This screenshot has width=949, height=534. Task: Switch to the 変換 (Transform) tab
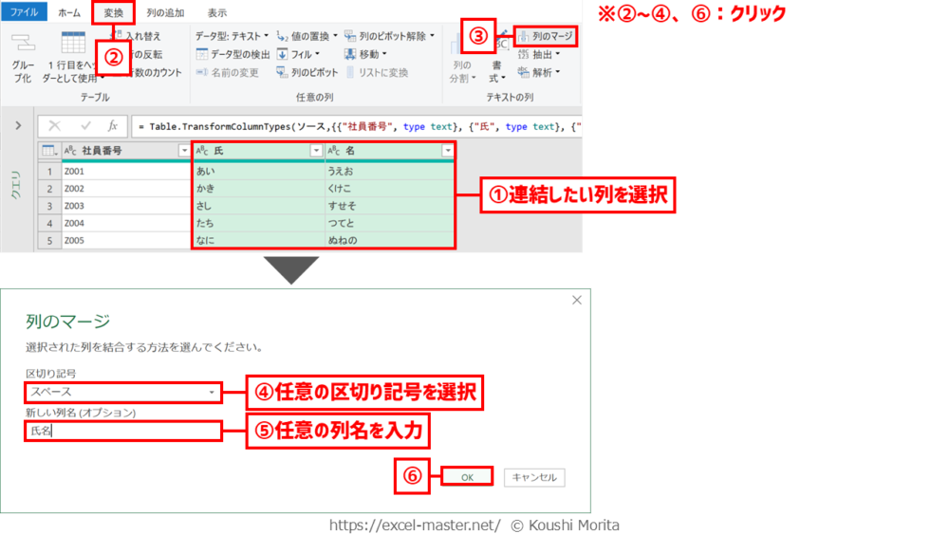(x=113, y=12)
